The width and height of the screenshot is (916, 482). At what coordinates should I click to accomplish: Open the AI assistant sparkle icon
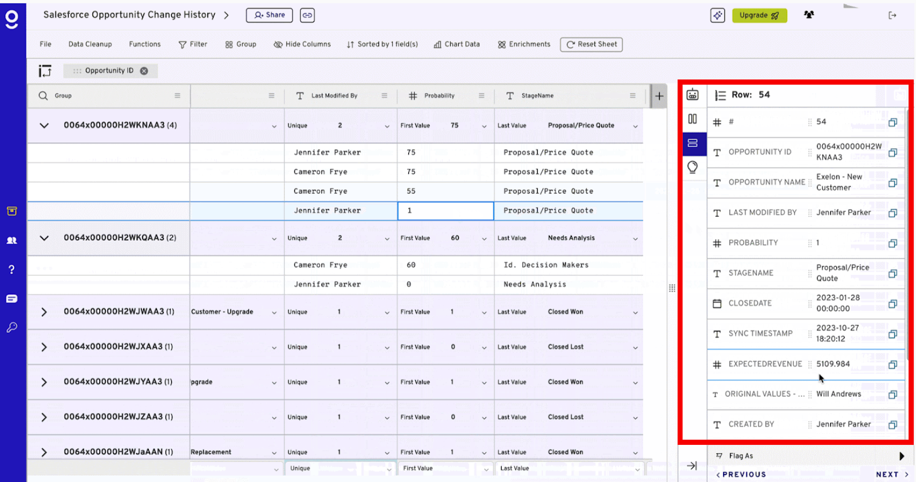tap(717, 15)
